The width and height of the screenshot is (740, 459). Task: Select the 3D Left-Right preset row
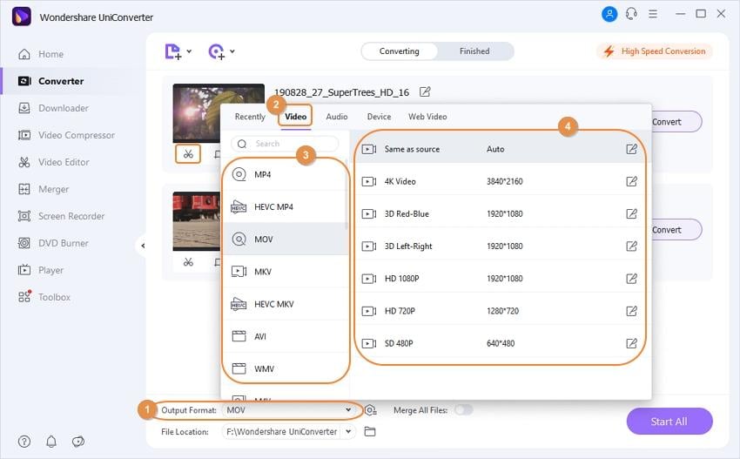[x=500, y=246]
